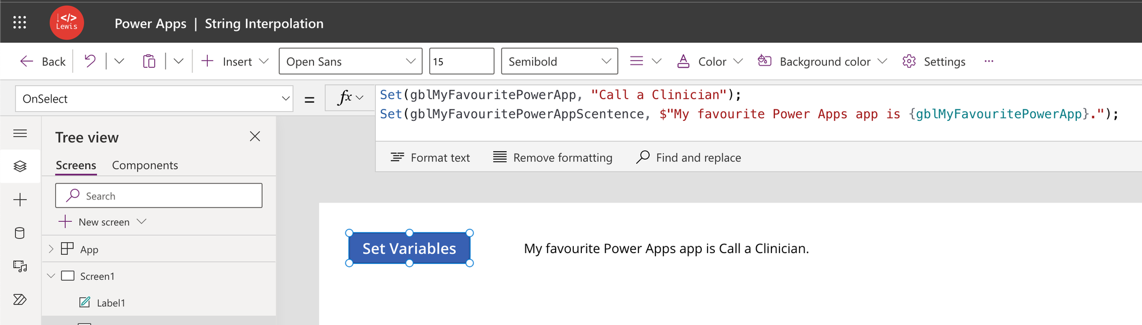Open the undo options dropdown arrow
Image resolution: width=1142 pixels, height=325 pixels.
pos(119,61)
